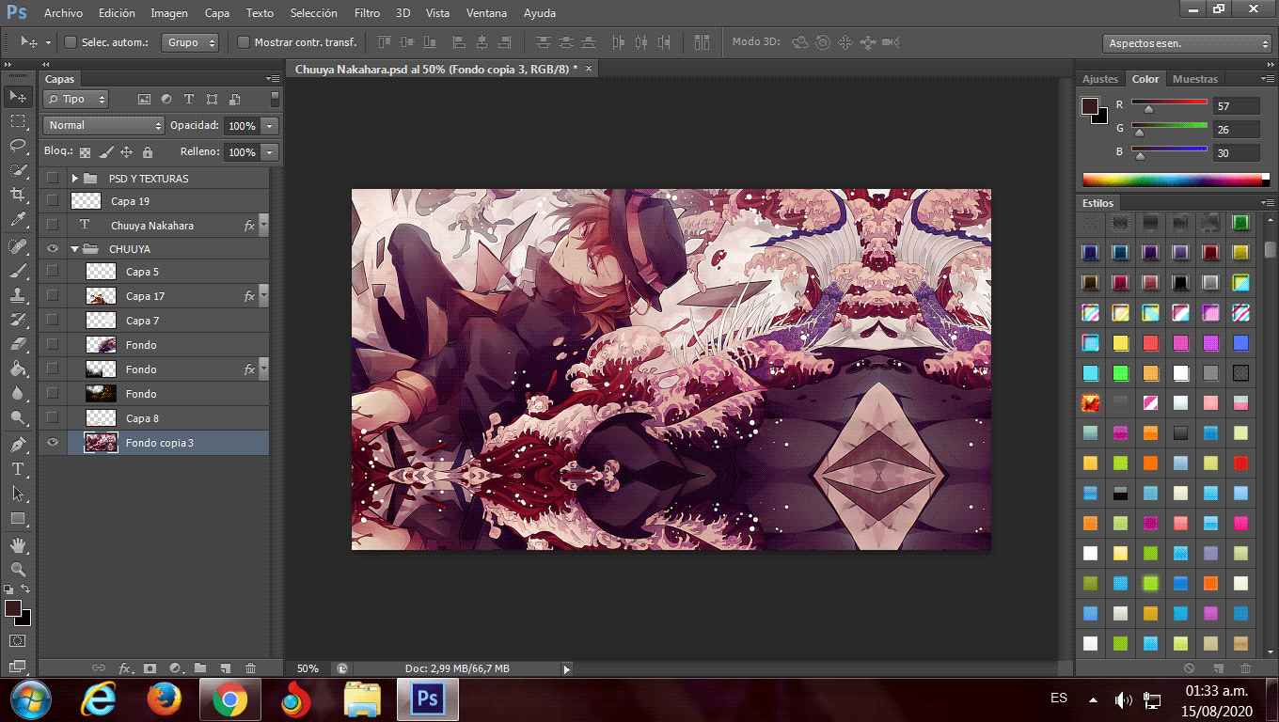Open the Grupo auto-select dropdown
This screenshot has width=1279, height=722.
pos(191,42)
